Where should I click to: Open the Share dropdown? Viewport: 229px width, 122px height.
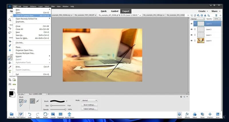coord(216,11)
